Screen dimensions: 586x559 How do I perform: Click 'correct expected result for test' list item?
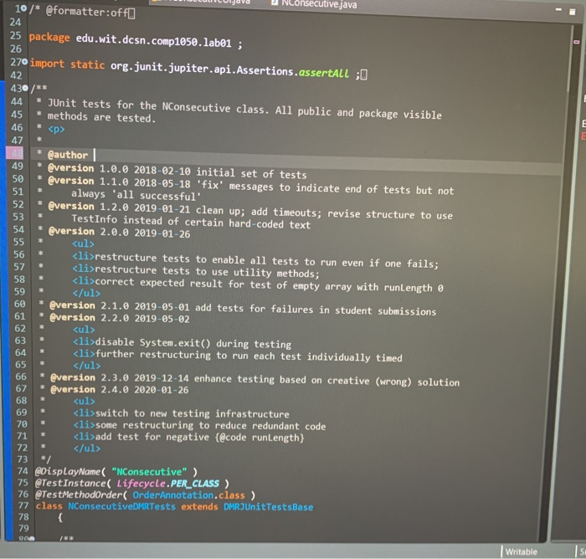pyautogui.click(x=258, y=285)
